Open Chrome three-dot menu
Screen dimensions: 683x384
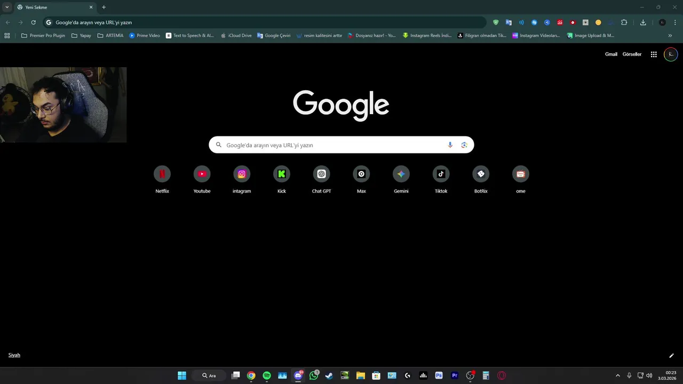[676, 22]
